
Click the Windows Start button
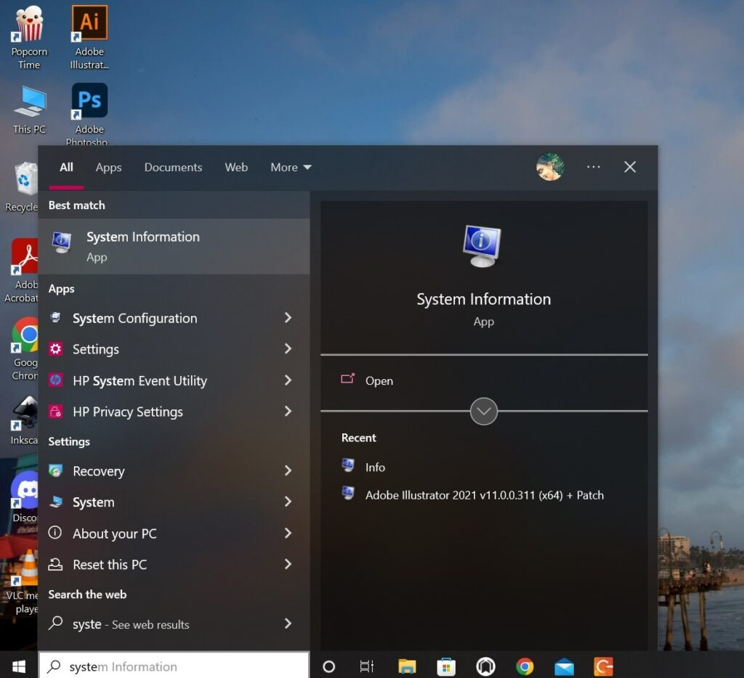(x=19, y=666)
